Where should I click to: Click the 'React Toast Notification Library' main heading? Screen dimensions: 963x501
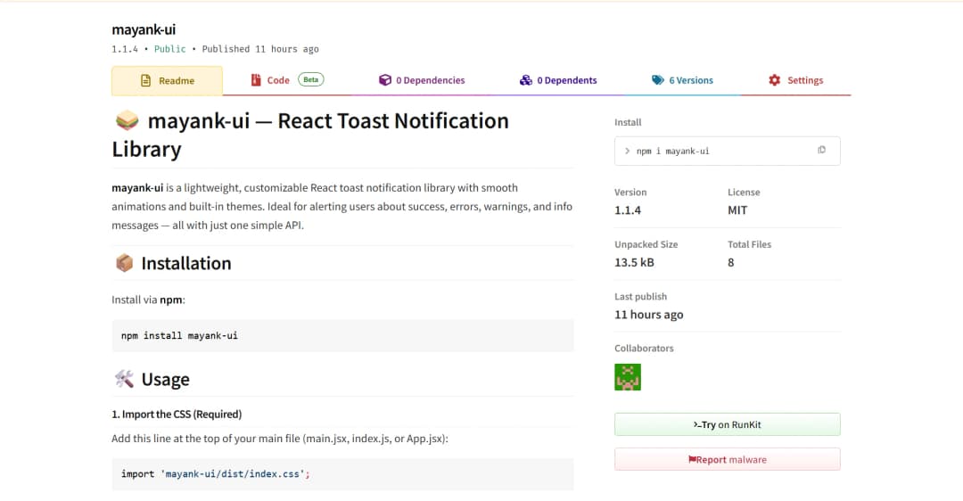[x=310, y=135]
